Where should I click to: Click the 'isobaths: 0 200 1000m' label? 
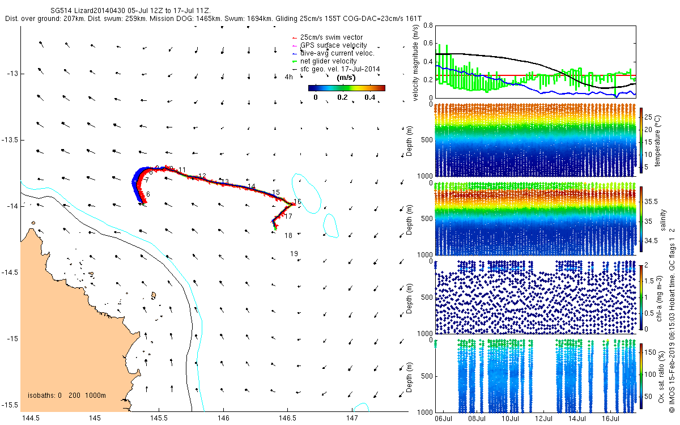point(66,396)
